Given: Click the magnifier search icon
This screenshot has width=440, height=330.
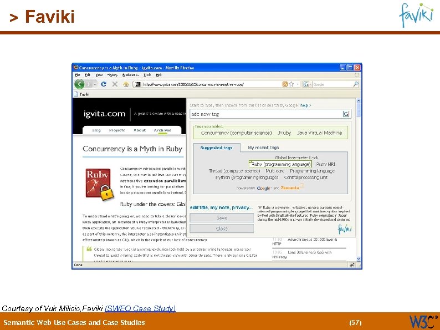Looking at the screenshot, I should pyautogui.click(x=356, y=84).
